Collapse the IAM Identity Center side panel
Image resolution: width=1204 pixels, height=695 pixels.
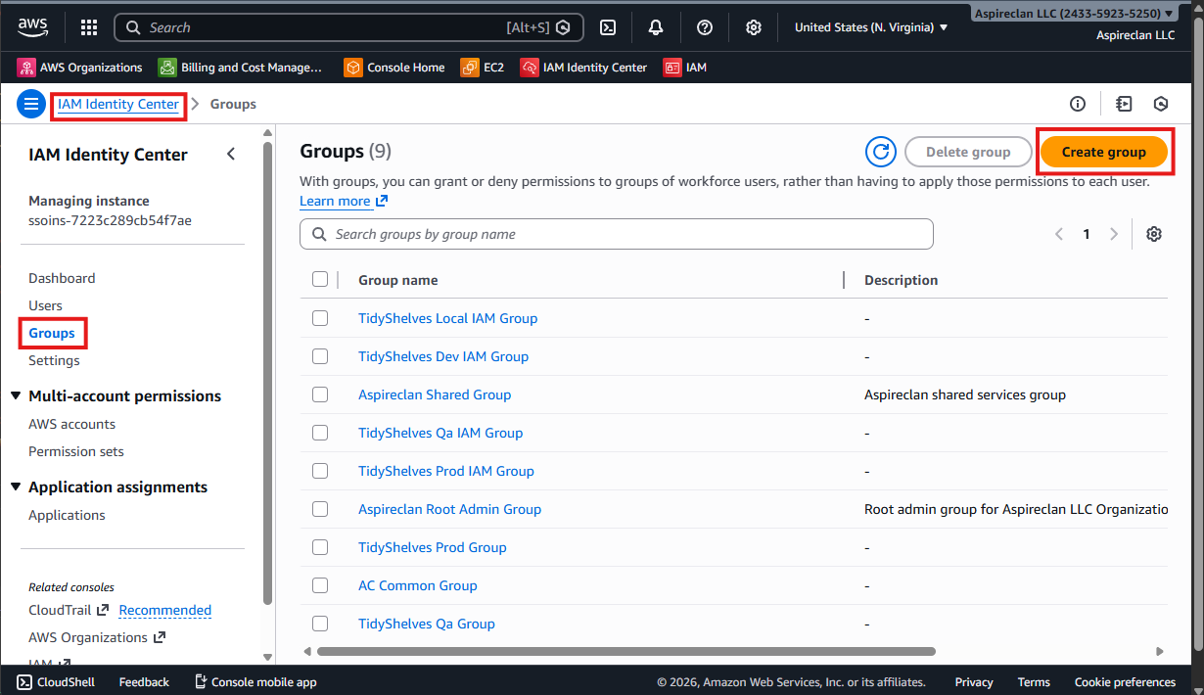point(231,154)
